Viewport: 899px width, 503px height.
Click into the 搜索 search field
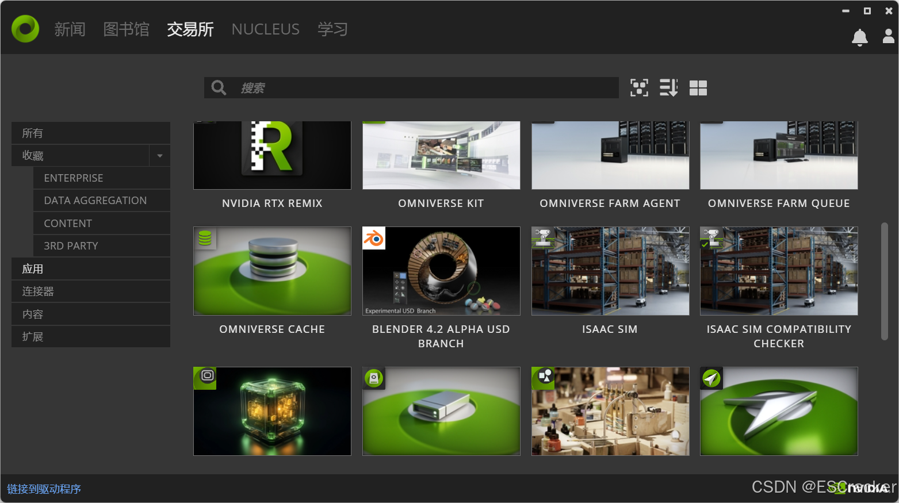pos(411,87)
